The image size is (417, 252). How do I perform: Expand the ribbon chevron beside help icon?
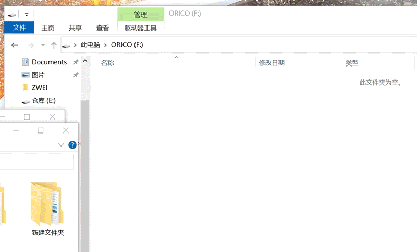pyautogui.click(x=61, y=145)
